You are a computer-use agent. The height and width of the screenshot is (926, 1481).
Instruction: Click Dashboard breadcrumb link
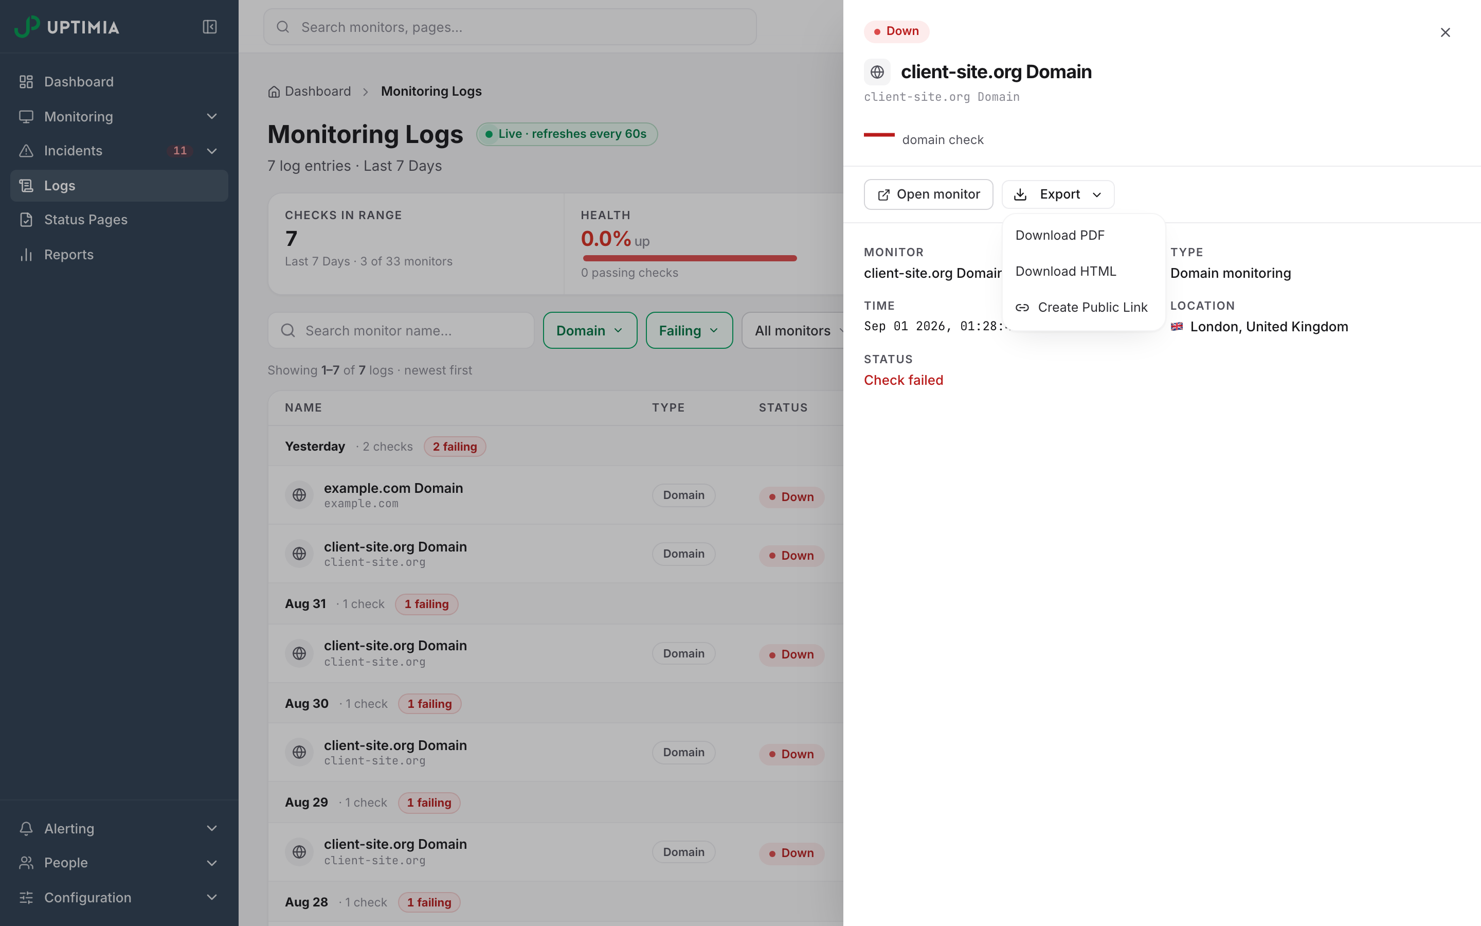(310, 91)
